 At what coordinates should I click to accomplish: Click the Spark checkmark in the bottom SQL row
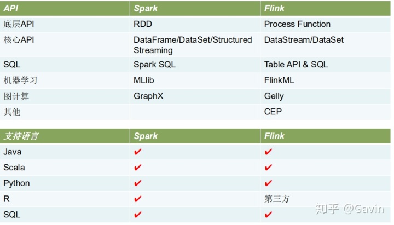pos(138,215)
